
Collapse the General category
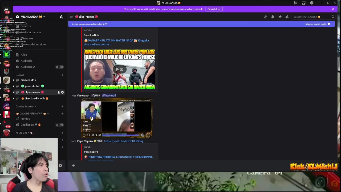click(21, 75)
